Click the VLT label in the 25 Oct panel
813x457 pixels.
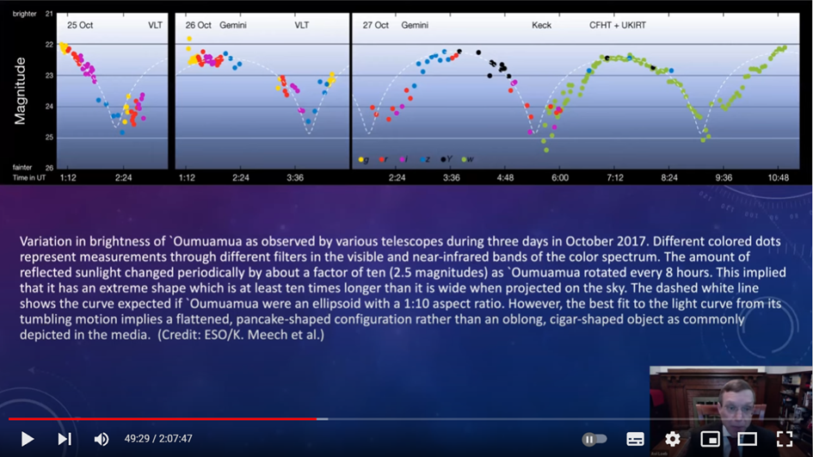tap(155, 25)
